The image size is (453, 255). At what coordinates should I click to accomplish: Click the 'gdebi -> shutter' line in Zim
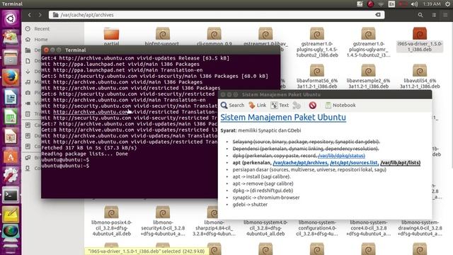click(250, 205)
